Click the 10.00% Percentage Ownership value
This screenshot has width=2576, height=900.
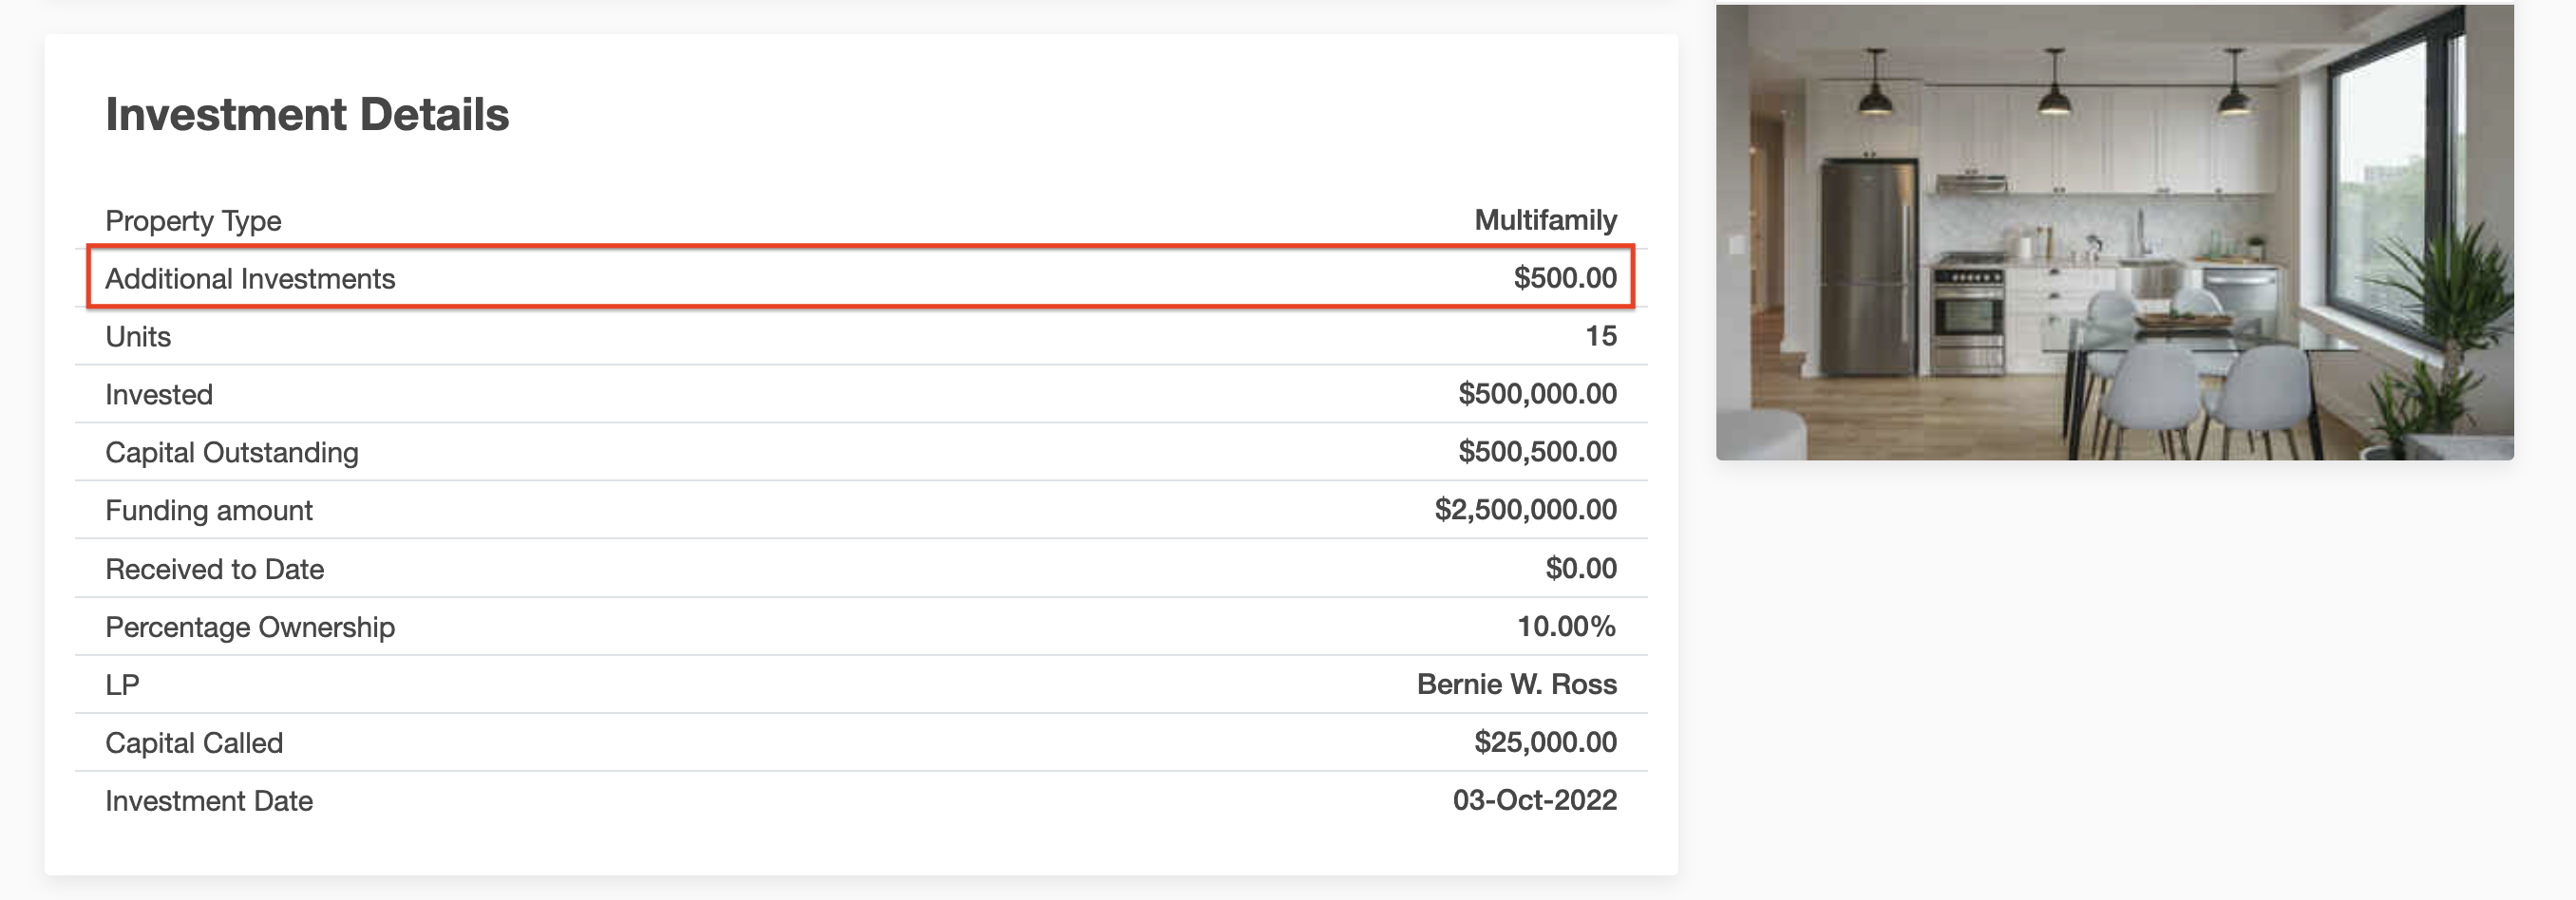coord(1566,626)
